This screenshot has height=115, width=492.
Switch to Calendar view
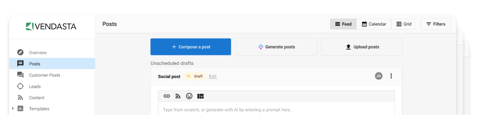pos(374,24)
